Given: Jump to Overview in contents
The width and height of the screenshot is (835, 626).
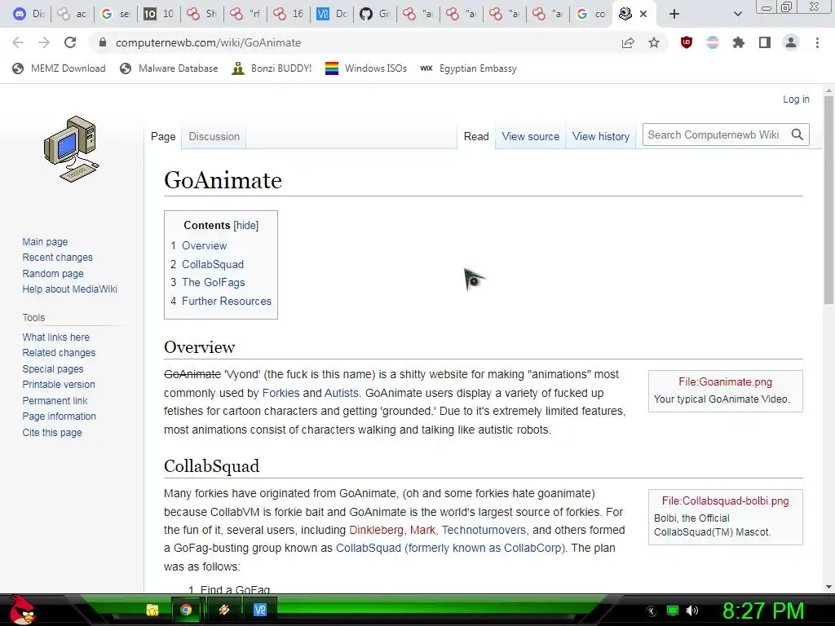Looking at the screenshot, I should 205,245.
